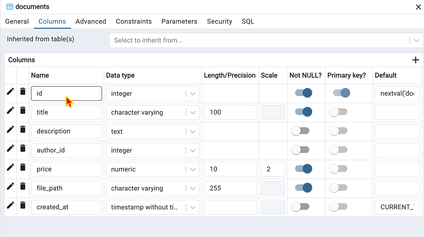
Task: Go to the General tab
Action: coord(17,21)
